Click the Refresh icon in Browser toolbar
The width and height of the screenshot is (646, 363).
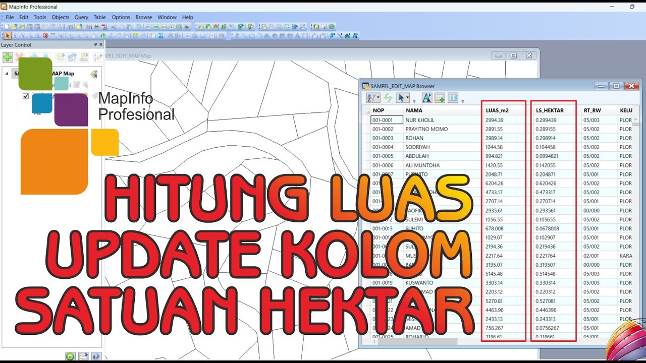pyautogui.click(x=388, y=98)
